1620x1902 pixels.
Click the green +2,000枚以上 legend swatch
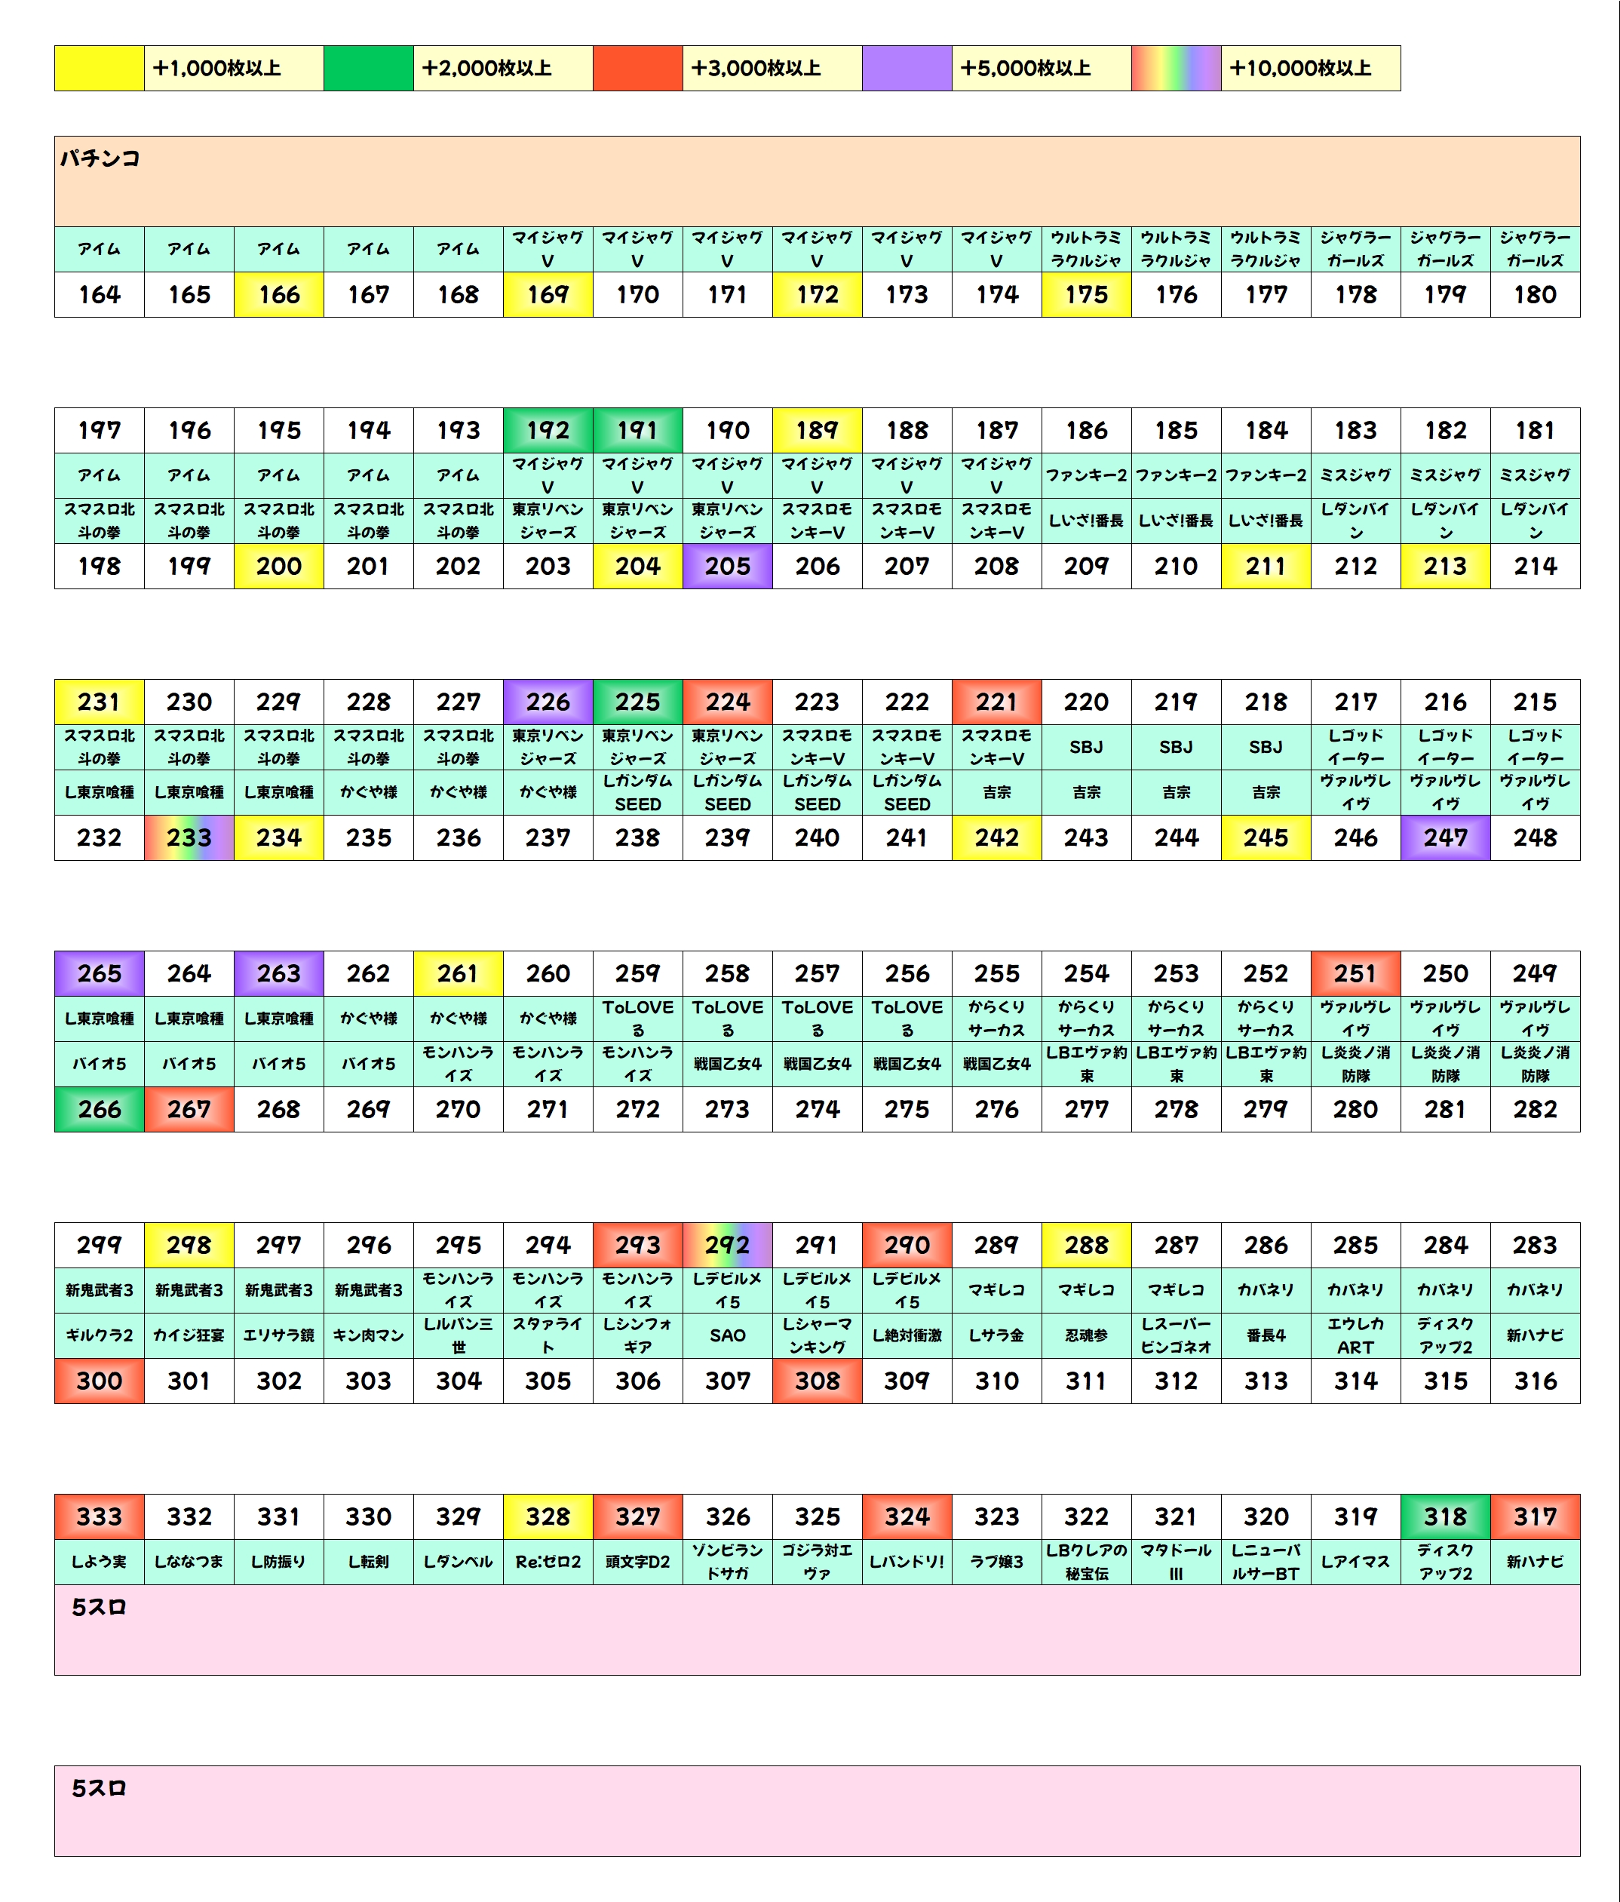pyautogui.click(x=368, y=68)
